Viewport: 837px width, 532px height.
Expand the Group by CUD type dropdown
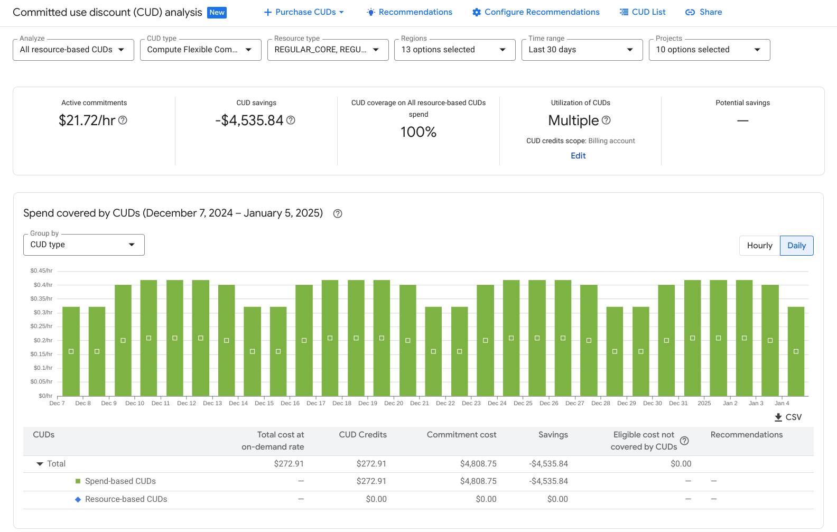[83, 245]
